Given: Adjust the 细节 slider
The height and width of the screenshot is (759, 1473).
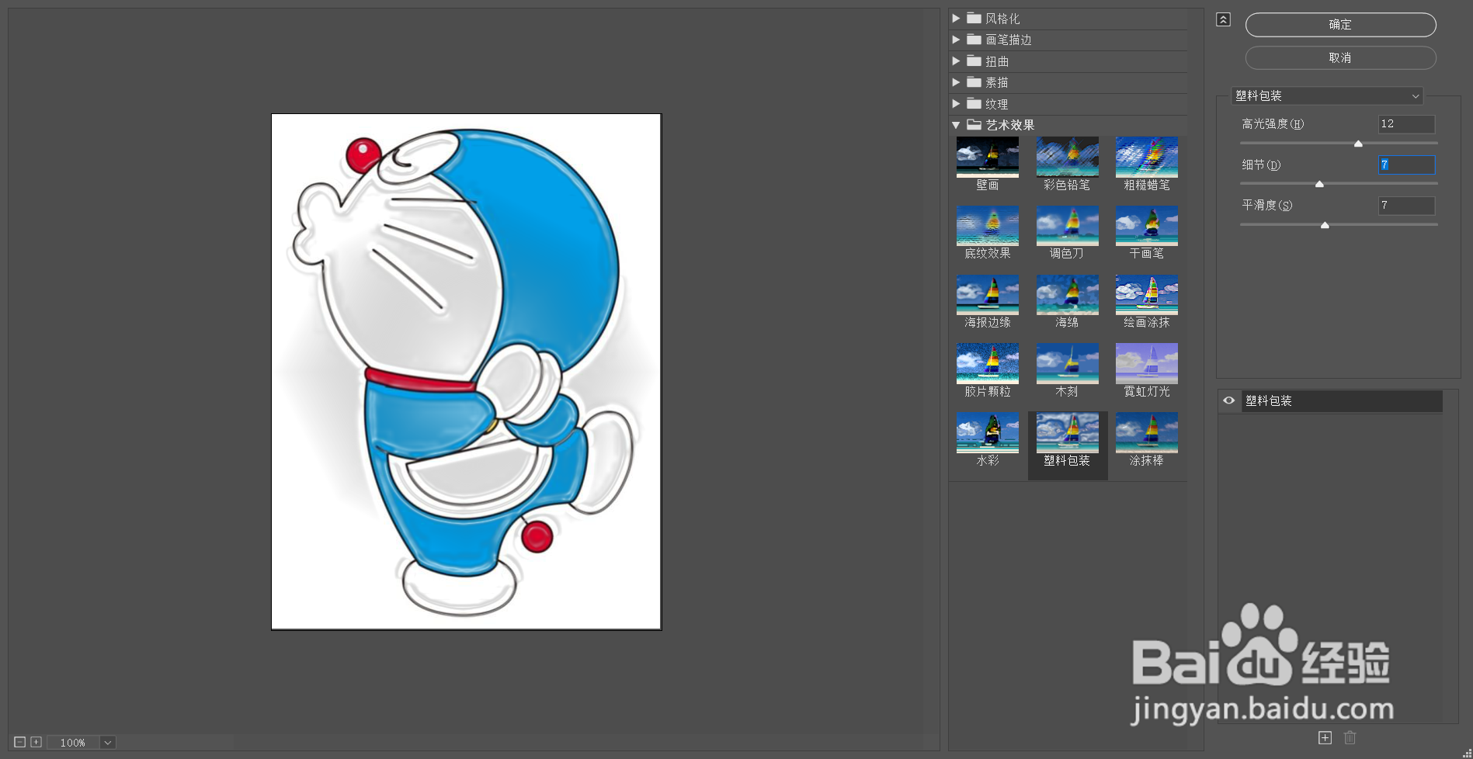Looking at the screenshot, I should click(1319, 184).
